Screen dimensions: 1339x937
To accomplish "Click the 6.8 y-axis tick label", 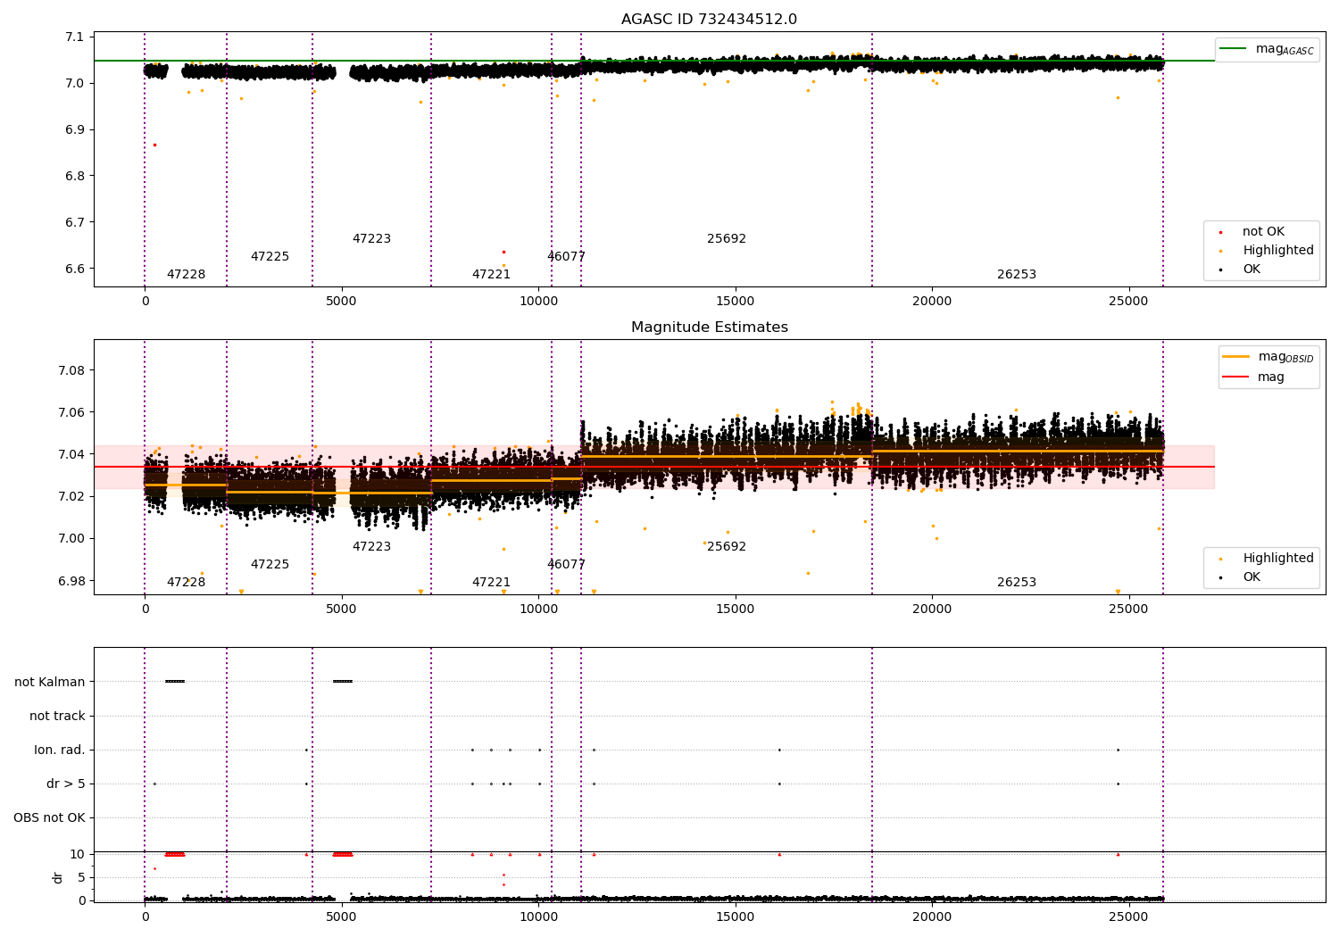I will coord(75,176).
